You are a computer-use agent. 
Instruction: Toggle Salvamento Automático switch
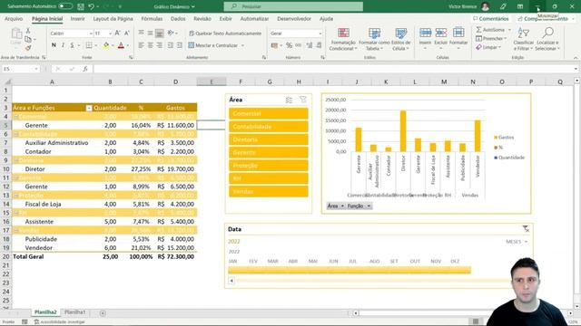(65, 6)
